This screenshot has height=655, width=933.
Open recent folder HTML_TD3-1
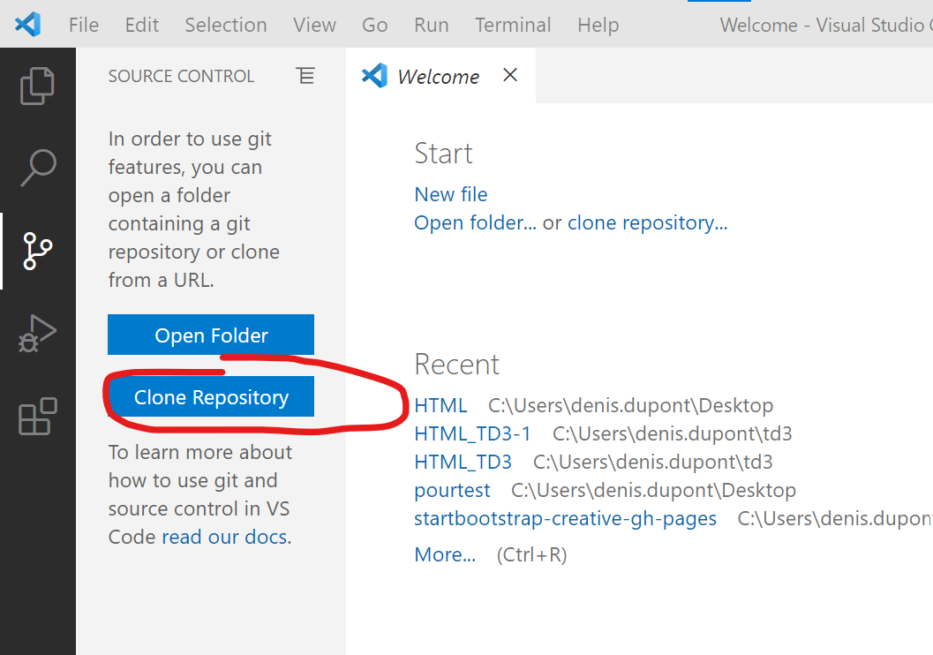click(x=472, y=433)
